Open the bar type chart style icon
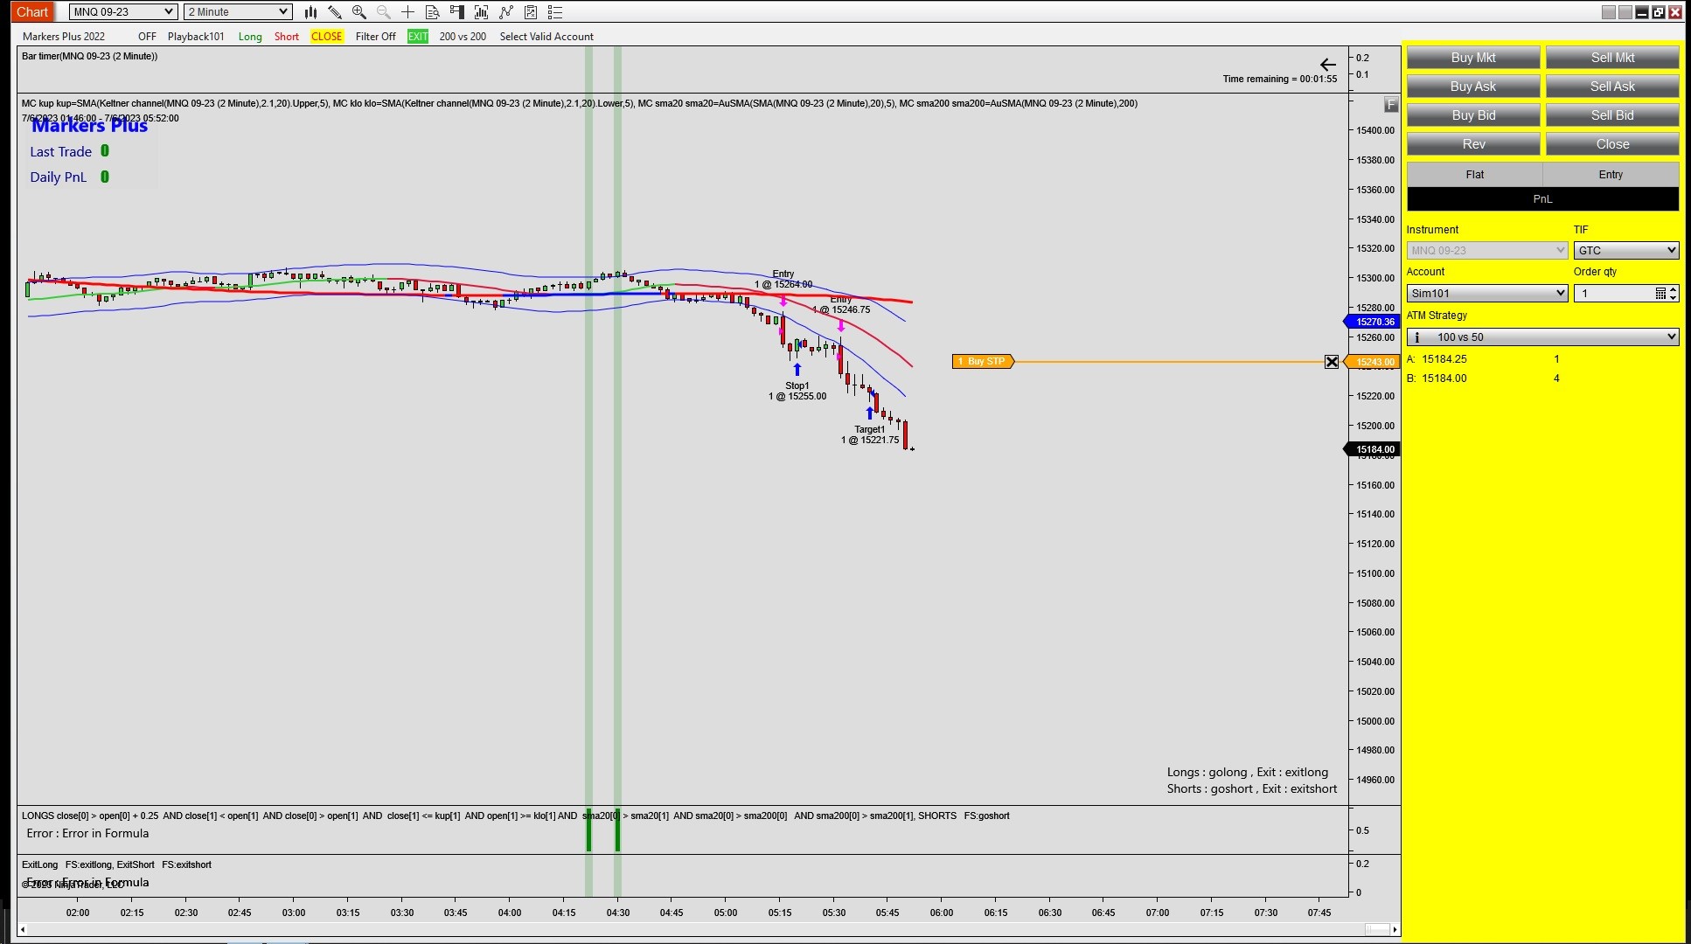Viewport: 1691px width, 944px height. click(310, 12)
